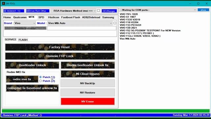Click log line VIVO Y16 V2204
This screenshot has width=211, height=119.
129,22
